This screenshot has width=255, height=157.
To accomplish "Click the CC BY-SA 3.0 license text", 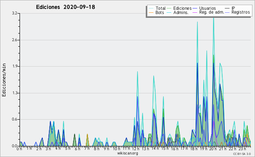I will tap(242, 154).
